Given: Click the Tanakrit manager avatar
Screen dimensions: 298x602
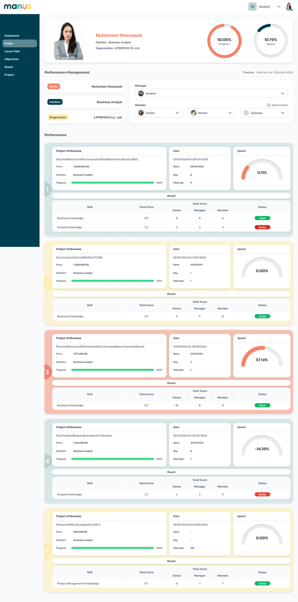Looking at the screenshot, I should pyautogui.click(x=141, y=94).
